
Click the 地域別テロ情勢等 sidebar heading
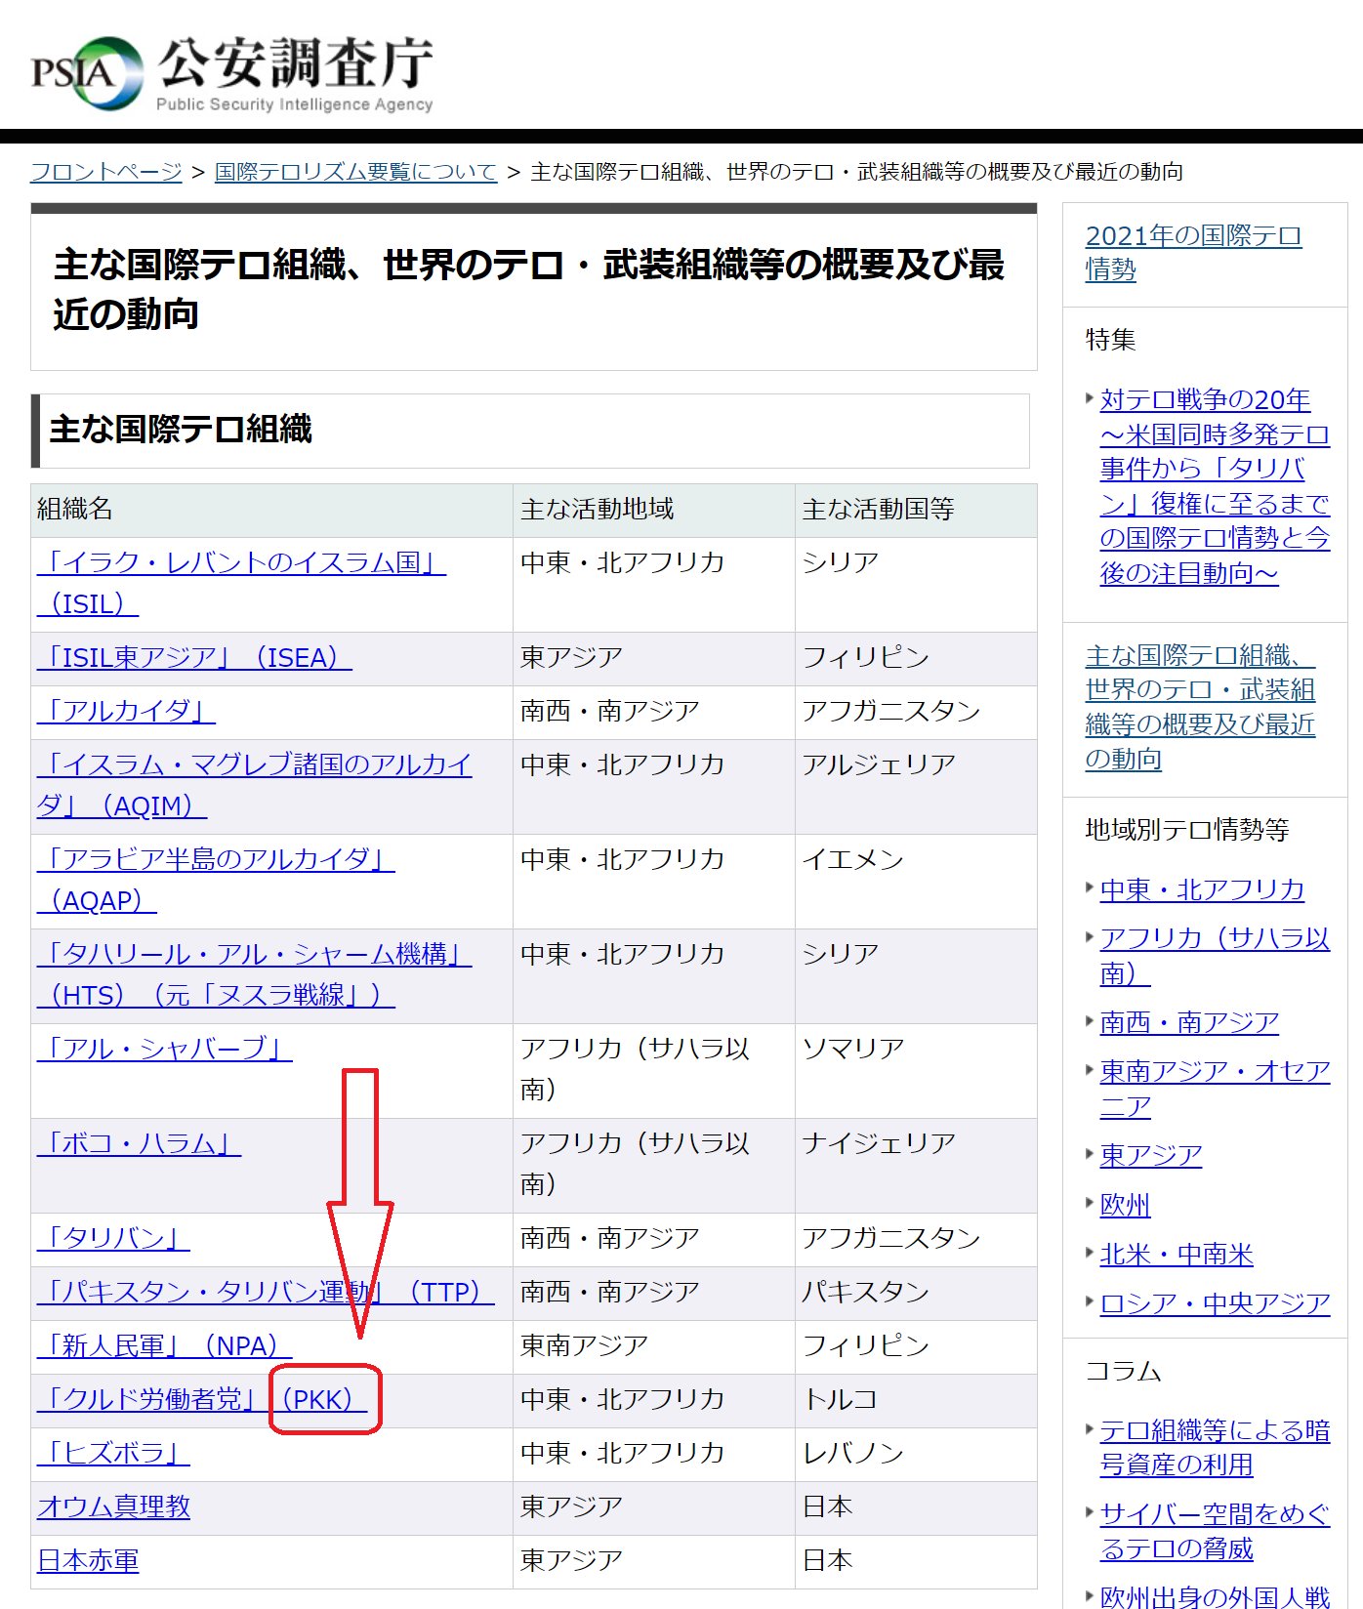[1187, 830]
